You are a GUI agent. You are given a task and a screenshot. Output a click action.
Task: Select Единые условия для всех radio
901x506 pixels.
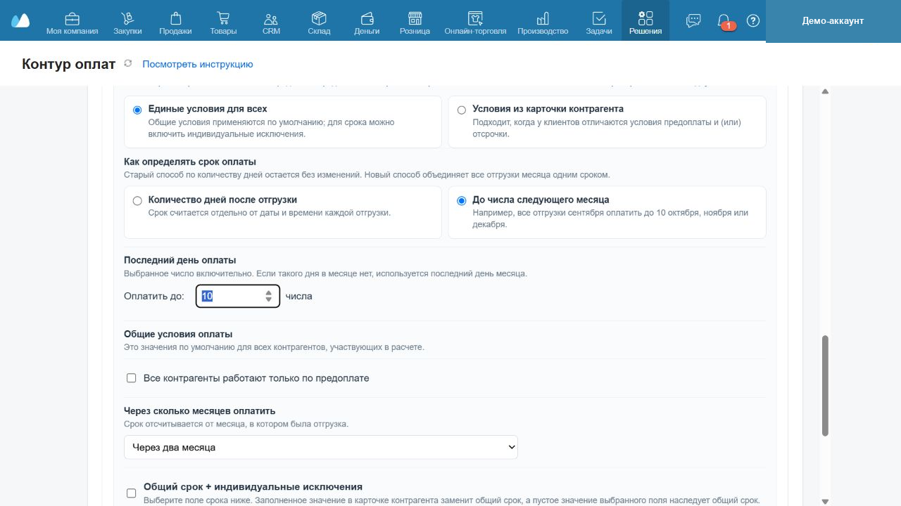pyautogui.click(x=137, y=110)
